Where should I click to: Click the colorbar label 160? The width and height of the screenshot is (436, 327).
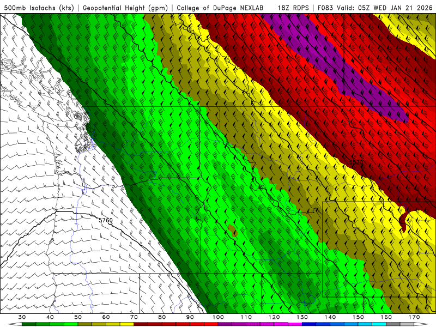[386, 317]
